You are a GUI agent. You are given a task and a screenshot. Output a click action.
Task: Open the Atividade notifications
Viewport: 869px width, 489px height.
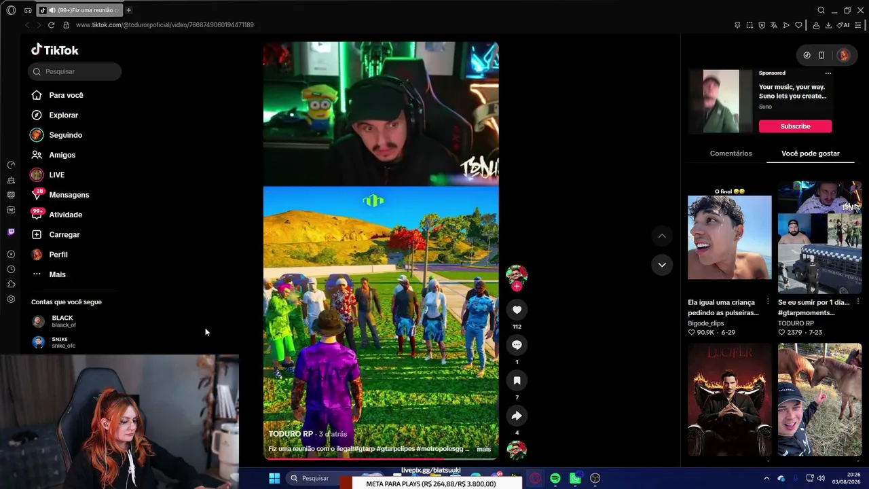[x=57, y=215]
